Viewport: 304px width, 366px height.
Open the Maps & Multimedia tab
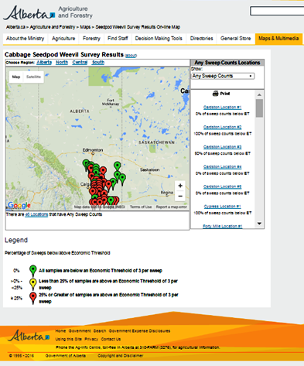tap(278, 39)
